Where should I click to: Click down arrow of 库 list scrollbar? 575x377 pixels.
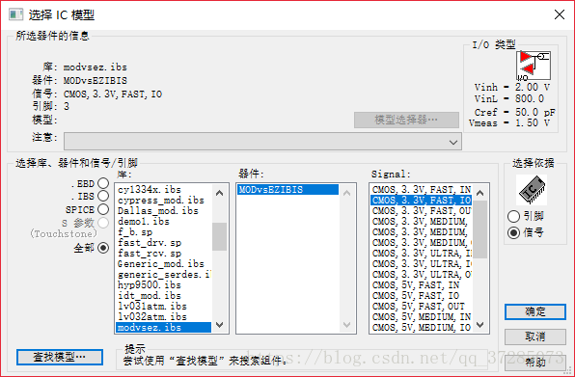tap(219, 325)
